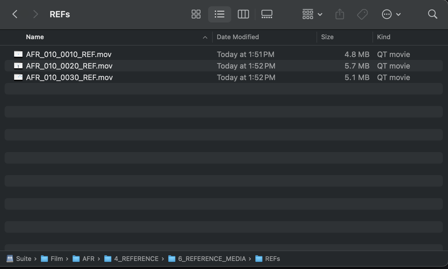Open Finder search
This screenshot has height=269, width=448.
(432, 14)
